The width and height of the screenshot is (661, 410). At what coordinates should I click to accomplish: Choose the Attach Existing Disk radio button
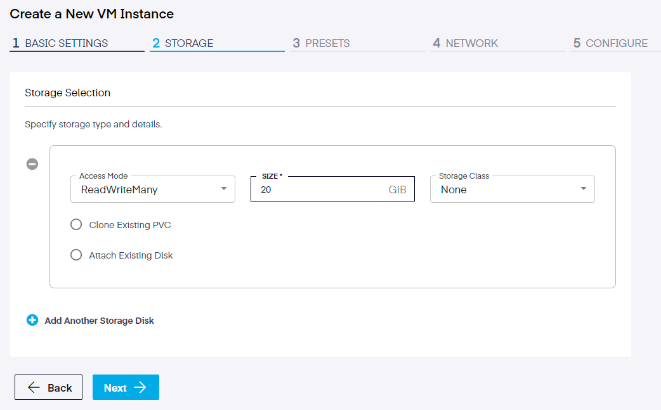(76, 255)
